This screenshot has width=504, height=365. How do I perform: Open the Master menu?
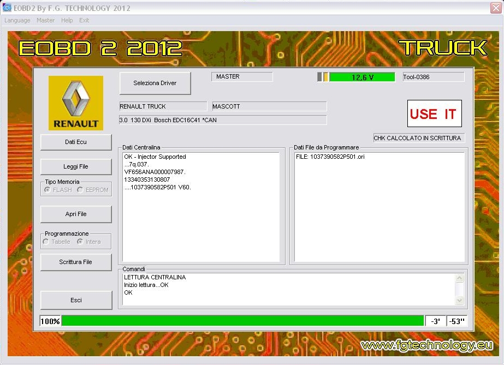(46, 20)
